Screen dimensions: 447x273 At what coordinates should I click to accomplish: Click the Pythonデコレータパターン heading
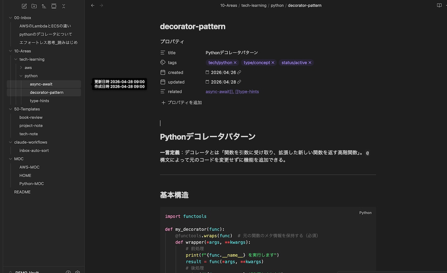pyautogui.click(x=208, y=137)
